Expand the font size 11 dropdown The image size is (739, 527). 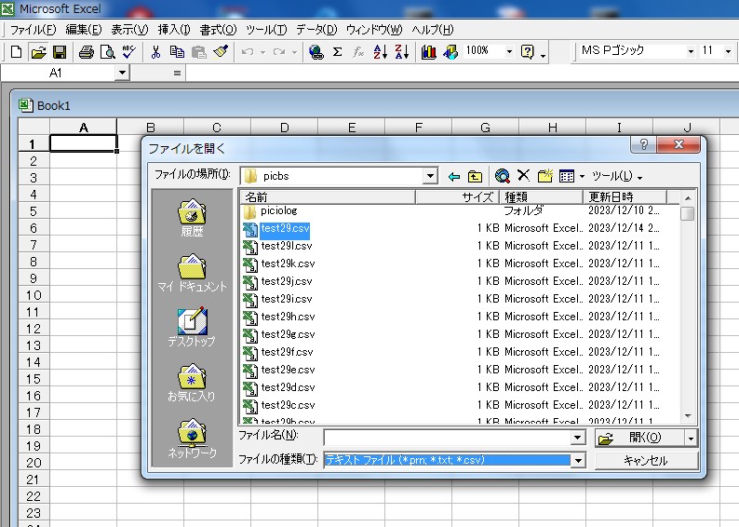tap(728, 51)
